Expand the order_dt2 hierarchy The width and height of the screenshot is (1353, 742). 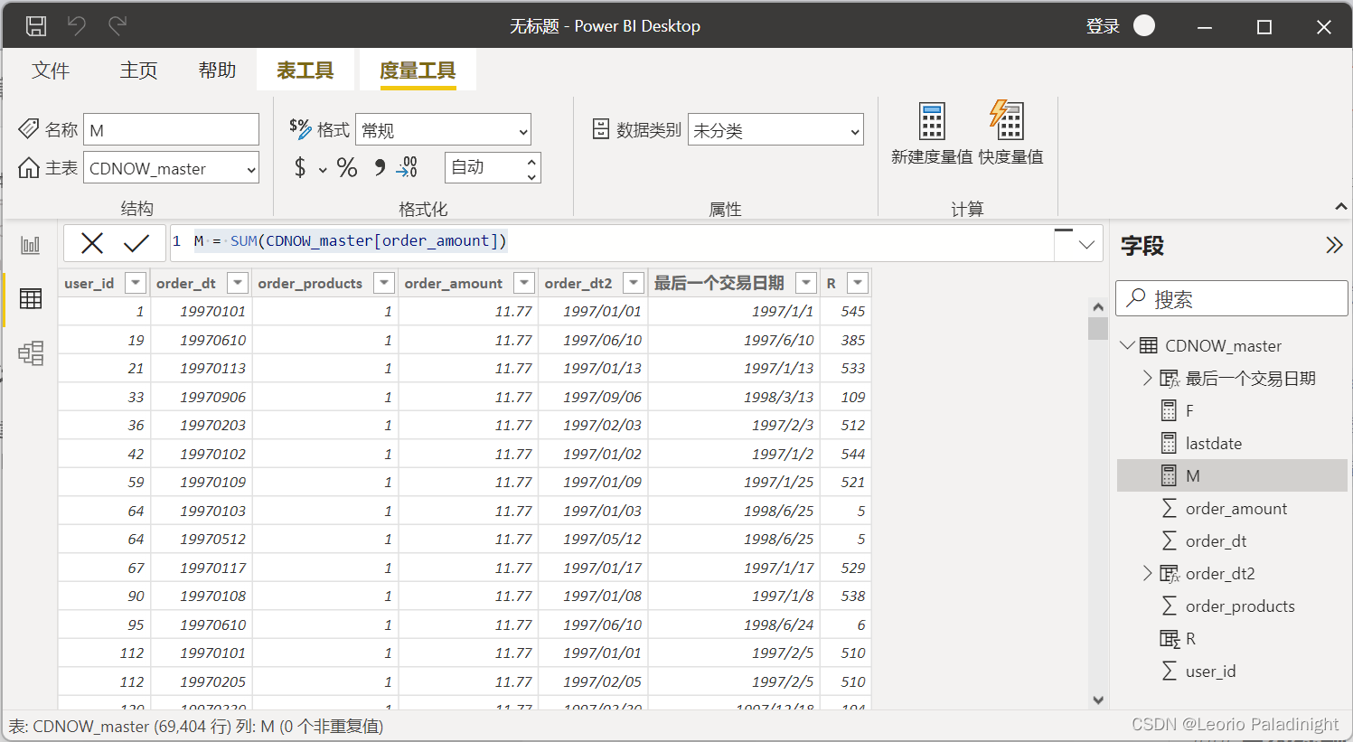pos(1147,573)
